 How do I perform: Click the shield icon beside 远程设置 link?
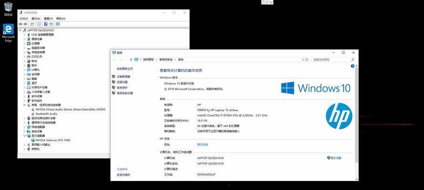[x=113, y=82]
